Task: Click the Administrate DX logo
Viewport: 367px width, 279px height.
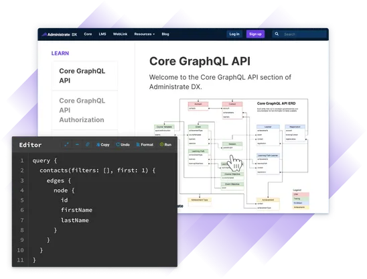Action: click(x=60, y=34)
